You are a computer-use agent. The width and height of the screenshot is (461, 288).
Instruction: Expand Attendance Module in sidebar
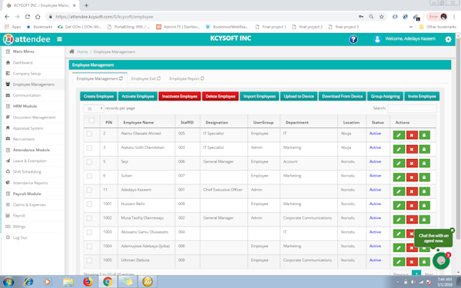[x=32, y=150]
